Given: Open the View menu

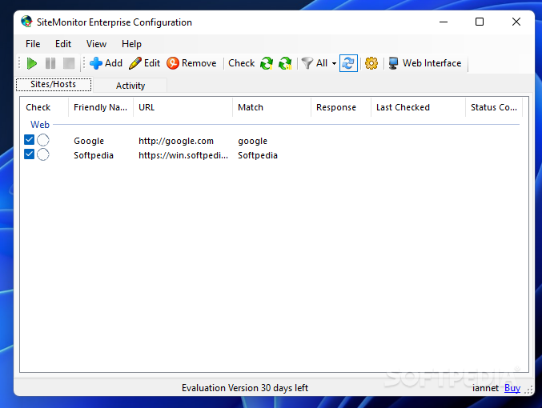Looking at the screenshot, I should pyautogui.click(x=96, y=44).
